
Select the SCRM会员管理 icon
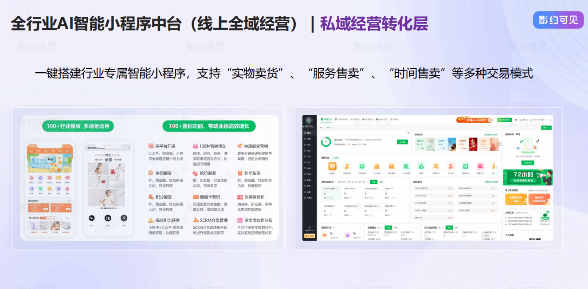point(196,220)
